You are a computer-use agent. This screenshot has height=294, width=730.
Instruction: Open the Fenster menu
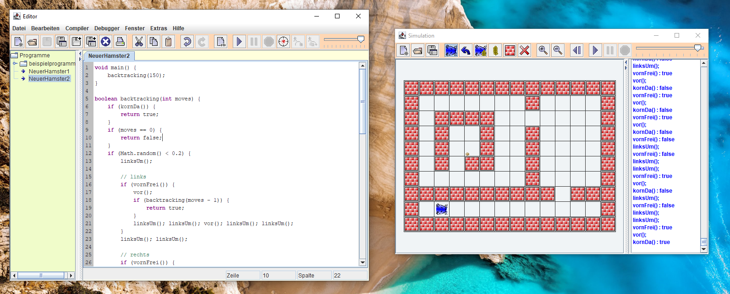(x=135, y=28)
